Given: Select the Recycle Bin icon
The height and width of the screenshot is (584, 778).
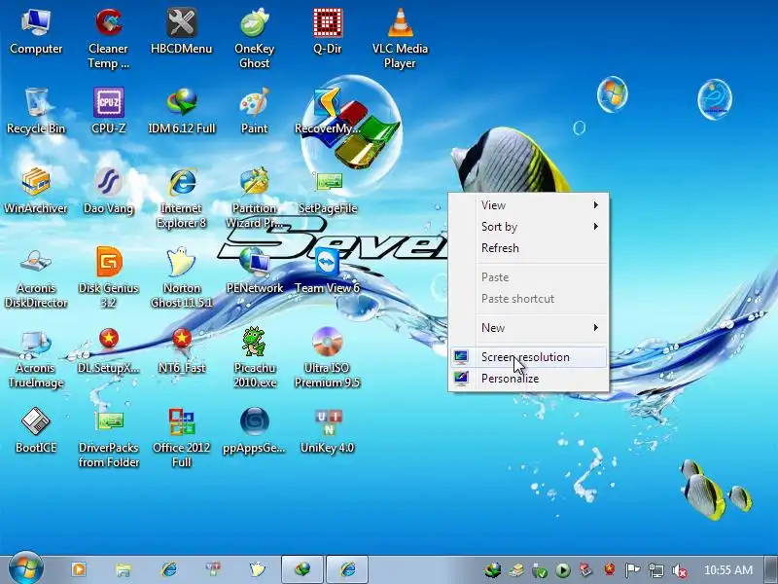Looking at the screenshot, I should point(36,112).
